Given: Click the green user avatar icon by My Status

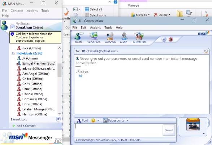Looking at the screenshot, I should 4,25.
